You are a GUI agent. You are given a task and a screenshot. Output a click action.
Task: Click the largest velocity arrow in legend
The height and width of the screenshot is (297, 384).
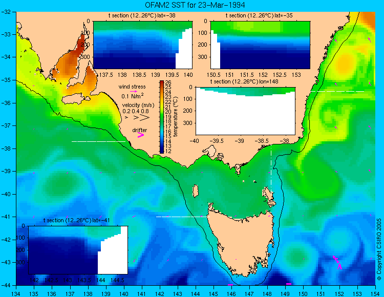click(x=145, y=118)
